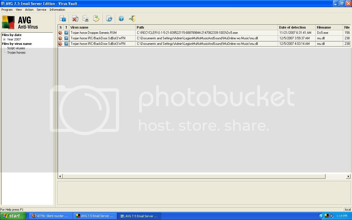Click the blue type icon for Dc5.exe
Image resolution: width=352 pixels, height=220 pixels.
(x=66, y=33)
